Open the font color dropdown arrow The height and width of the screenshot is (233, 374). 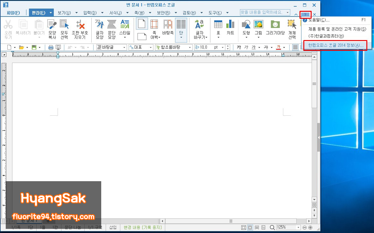point(284,47)
